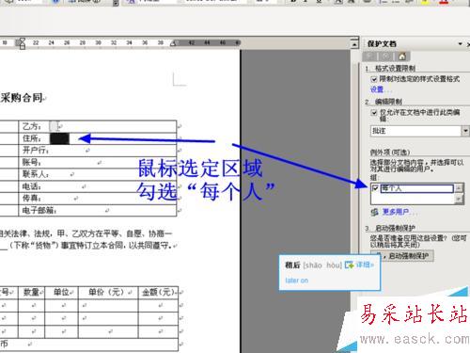Click the 稍后 word in translation popup
Screen dimensions: 470x353
click(292, 265)
